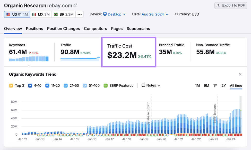Open ebay.com external link icon
251x150 pixels.
tap(75, 5)
